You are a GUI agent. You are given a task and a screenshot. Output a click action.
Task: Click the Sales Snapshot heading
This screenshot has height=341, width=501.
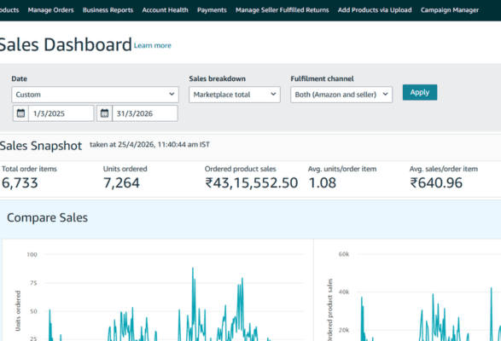click(x=41, y=146)
